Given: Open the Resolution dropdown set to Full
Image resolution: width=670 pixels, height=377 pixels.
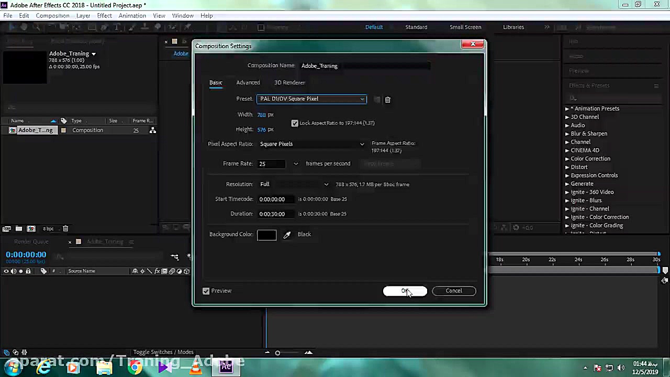Looking at the screenshot, I should click(x=294, y=184).
